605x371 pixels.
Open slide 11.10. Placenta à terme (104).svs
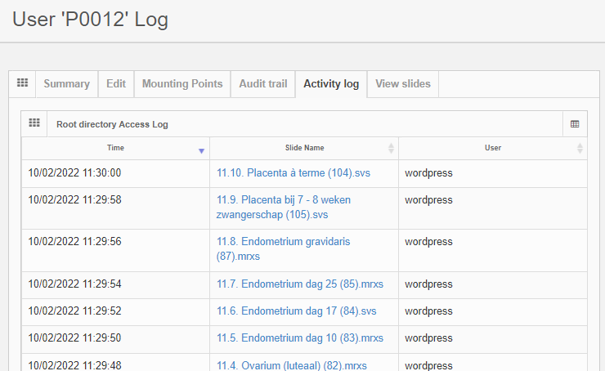point(293,173)
